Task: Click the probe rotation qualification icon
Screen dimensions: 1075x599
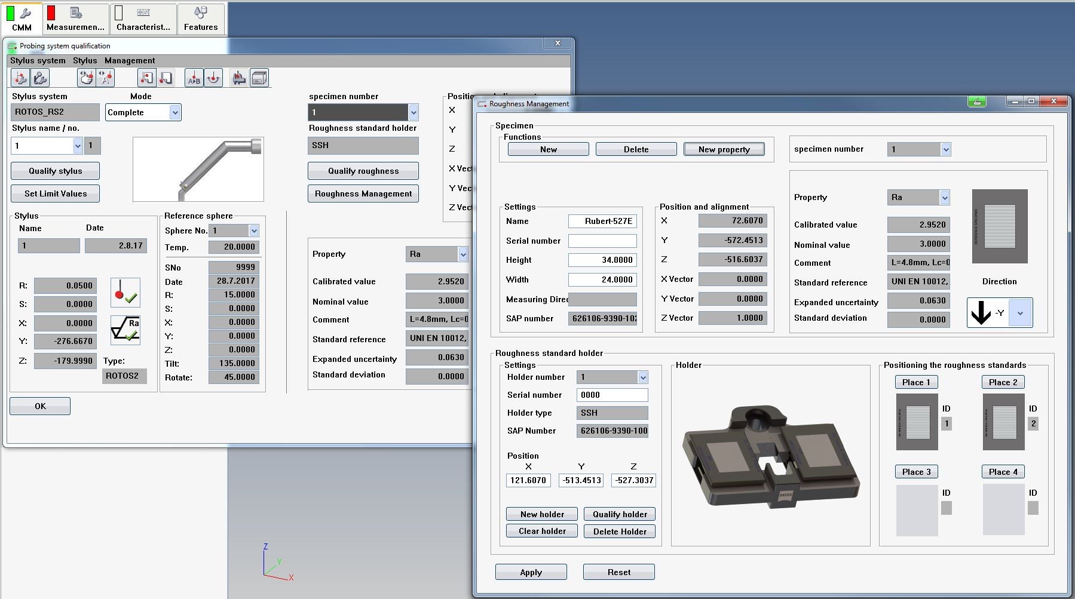Action: [x=213, y=77]
